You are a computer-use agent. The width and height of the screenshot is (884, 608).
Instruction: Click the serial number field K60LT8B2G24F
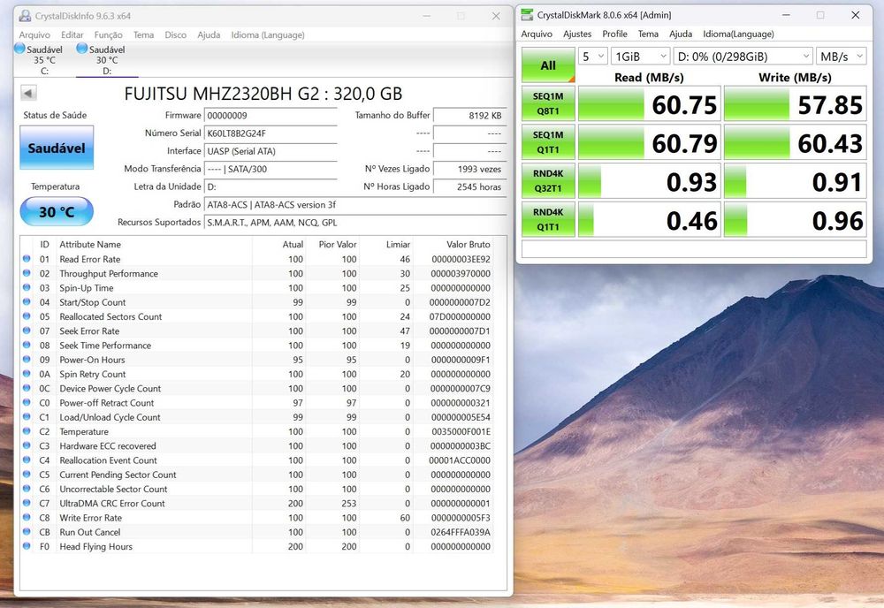point(271,133)
